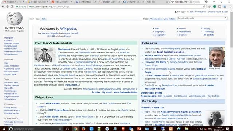The width and height of the screenshot is (233, 131).
Task: Select the View history tab
Action: (x=169, y=19)
